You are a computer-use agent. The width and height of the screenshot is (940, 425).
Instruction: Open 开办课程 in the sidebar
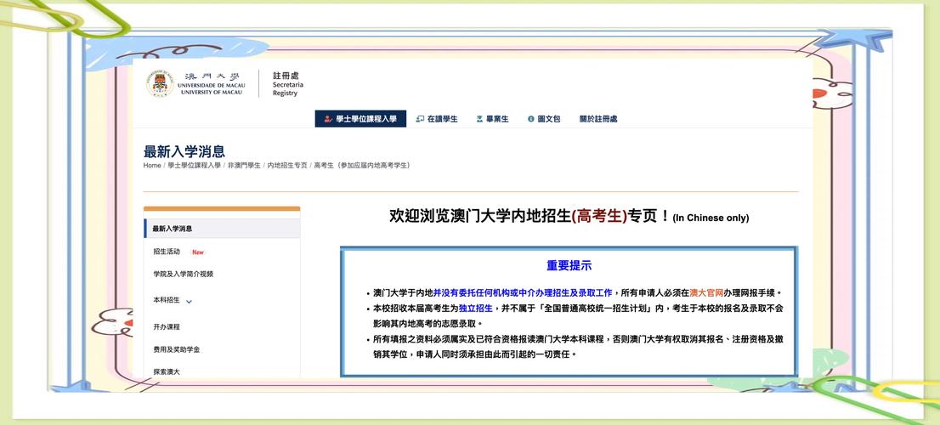tap(167, 326)
